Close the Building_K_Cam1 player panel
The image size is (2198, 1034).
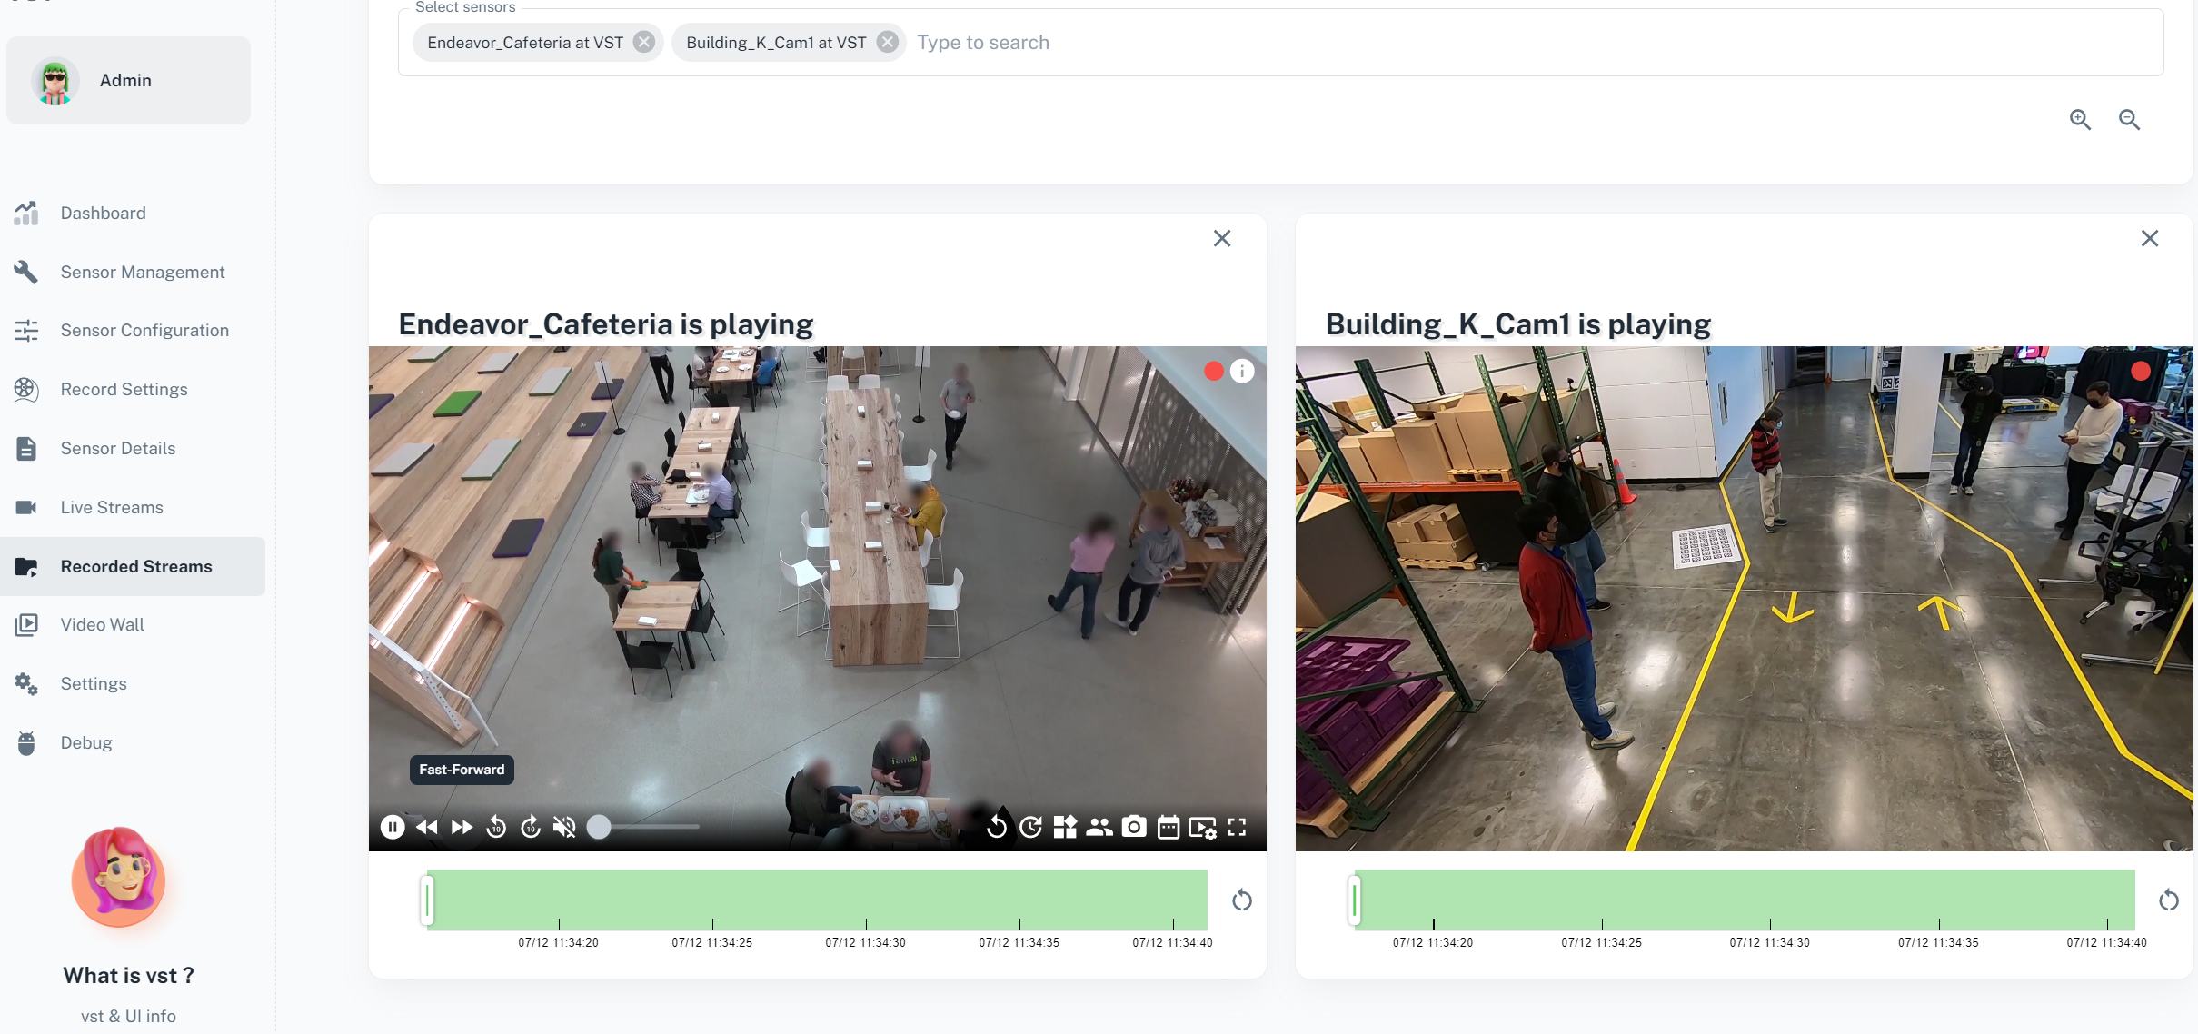click(2150, 238)
